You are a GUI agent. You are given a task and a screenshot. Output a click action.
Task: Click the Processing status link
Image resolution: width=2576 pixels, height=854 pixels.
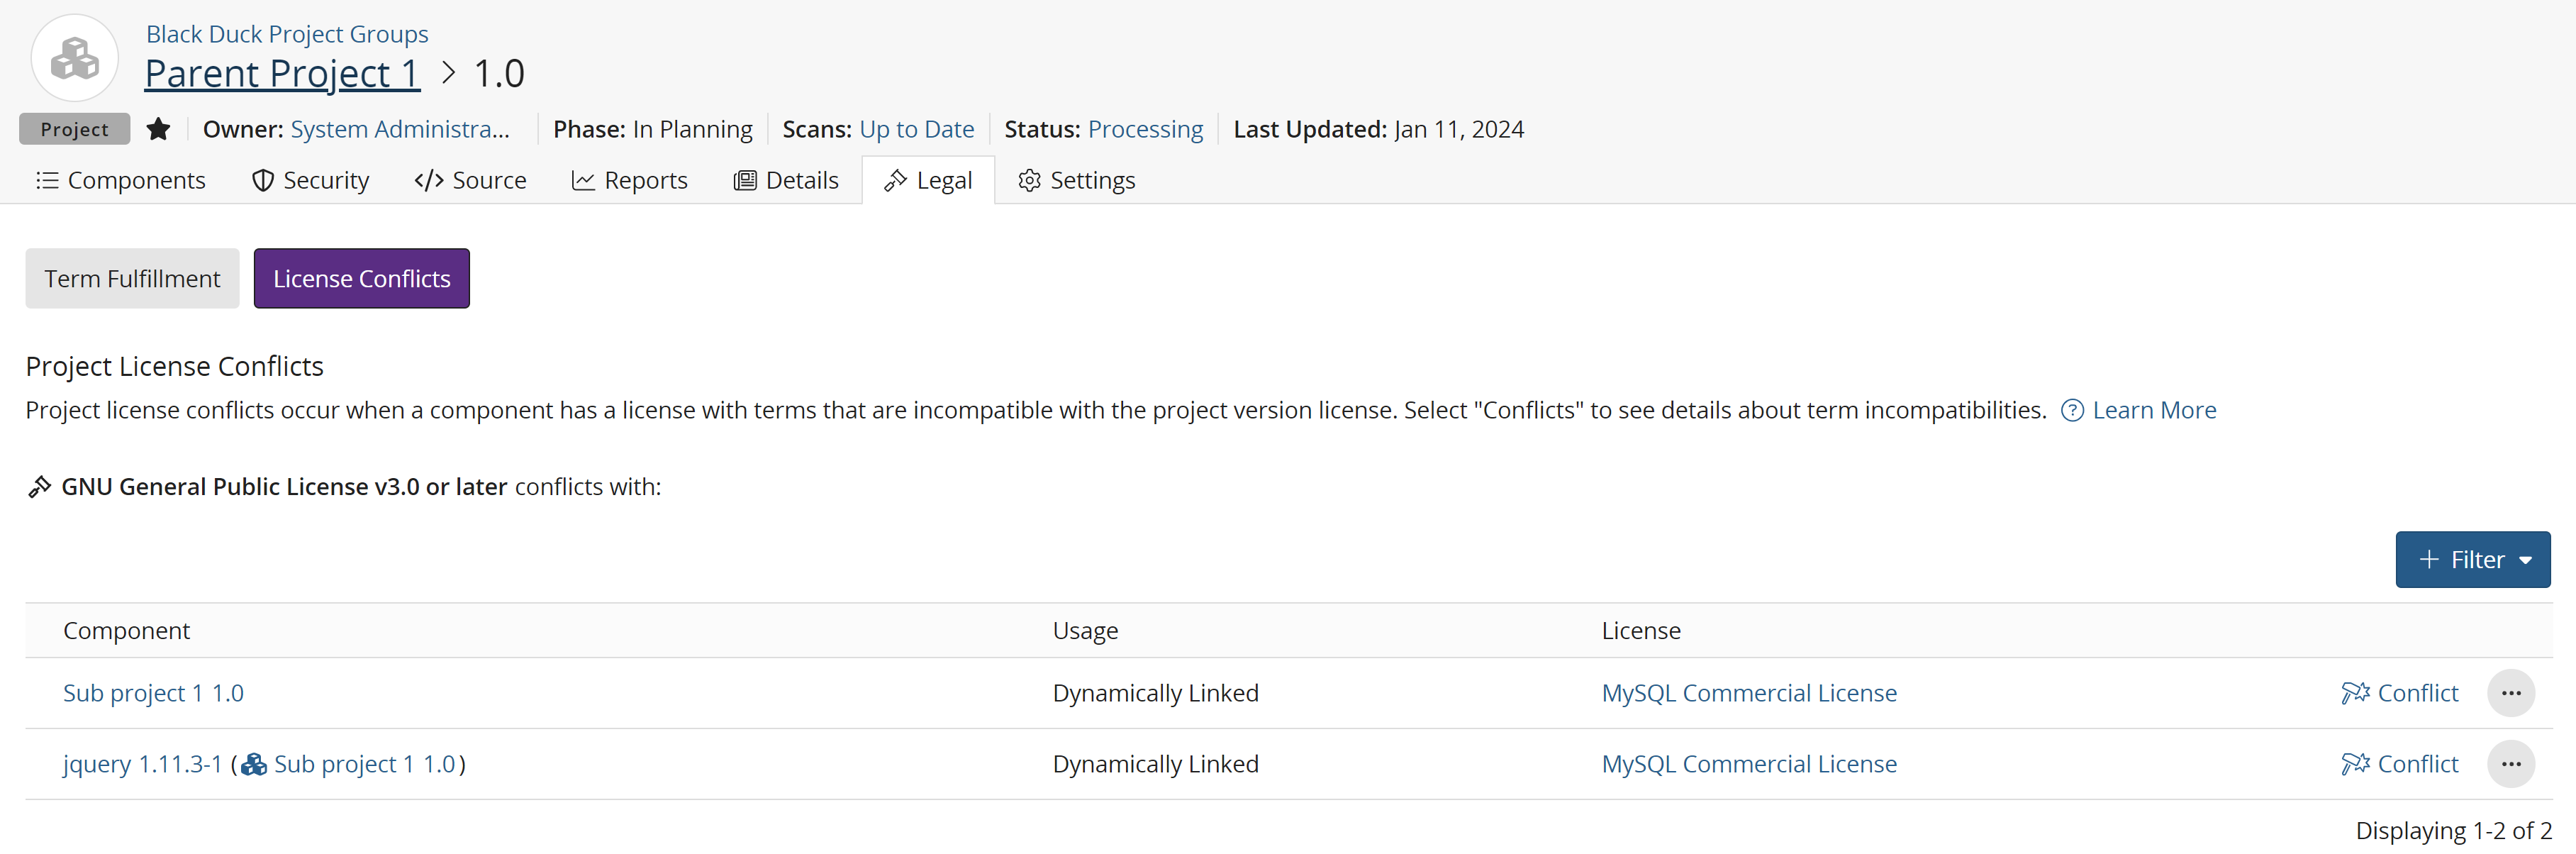[x=1145, y=128]
